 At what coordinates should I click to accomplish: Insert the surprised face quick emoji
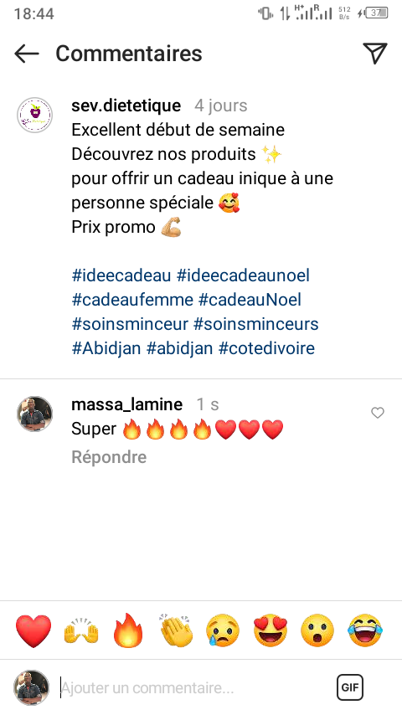(x=317, y=630)
